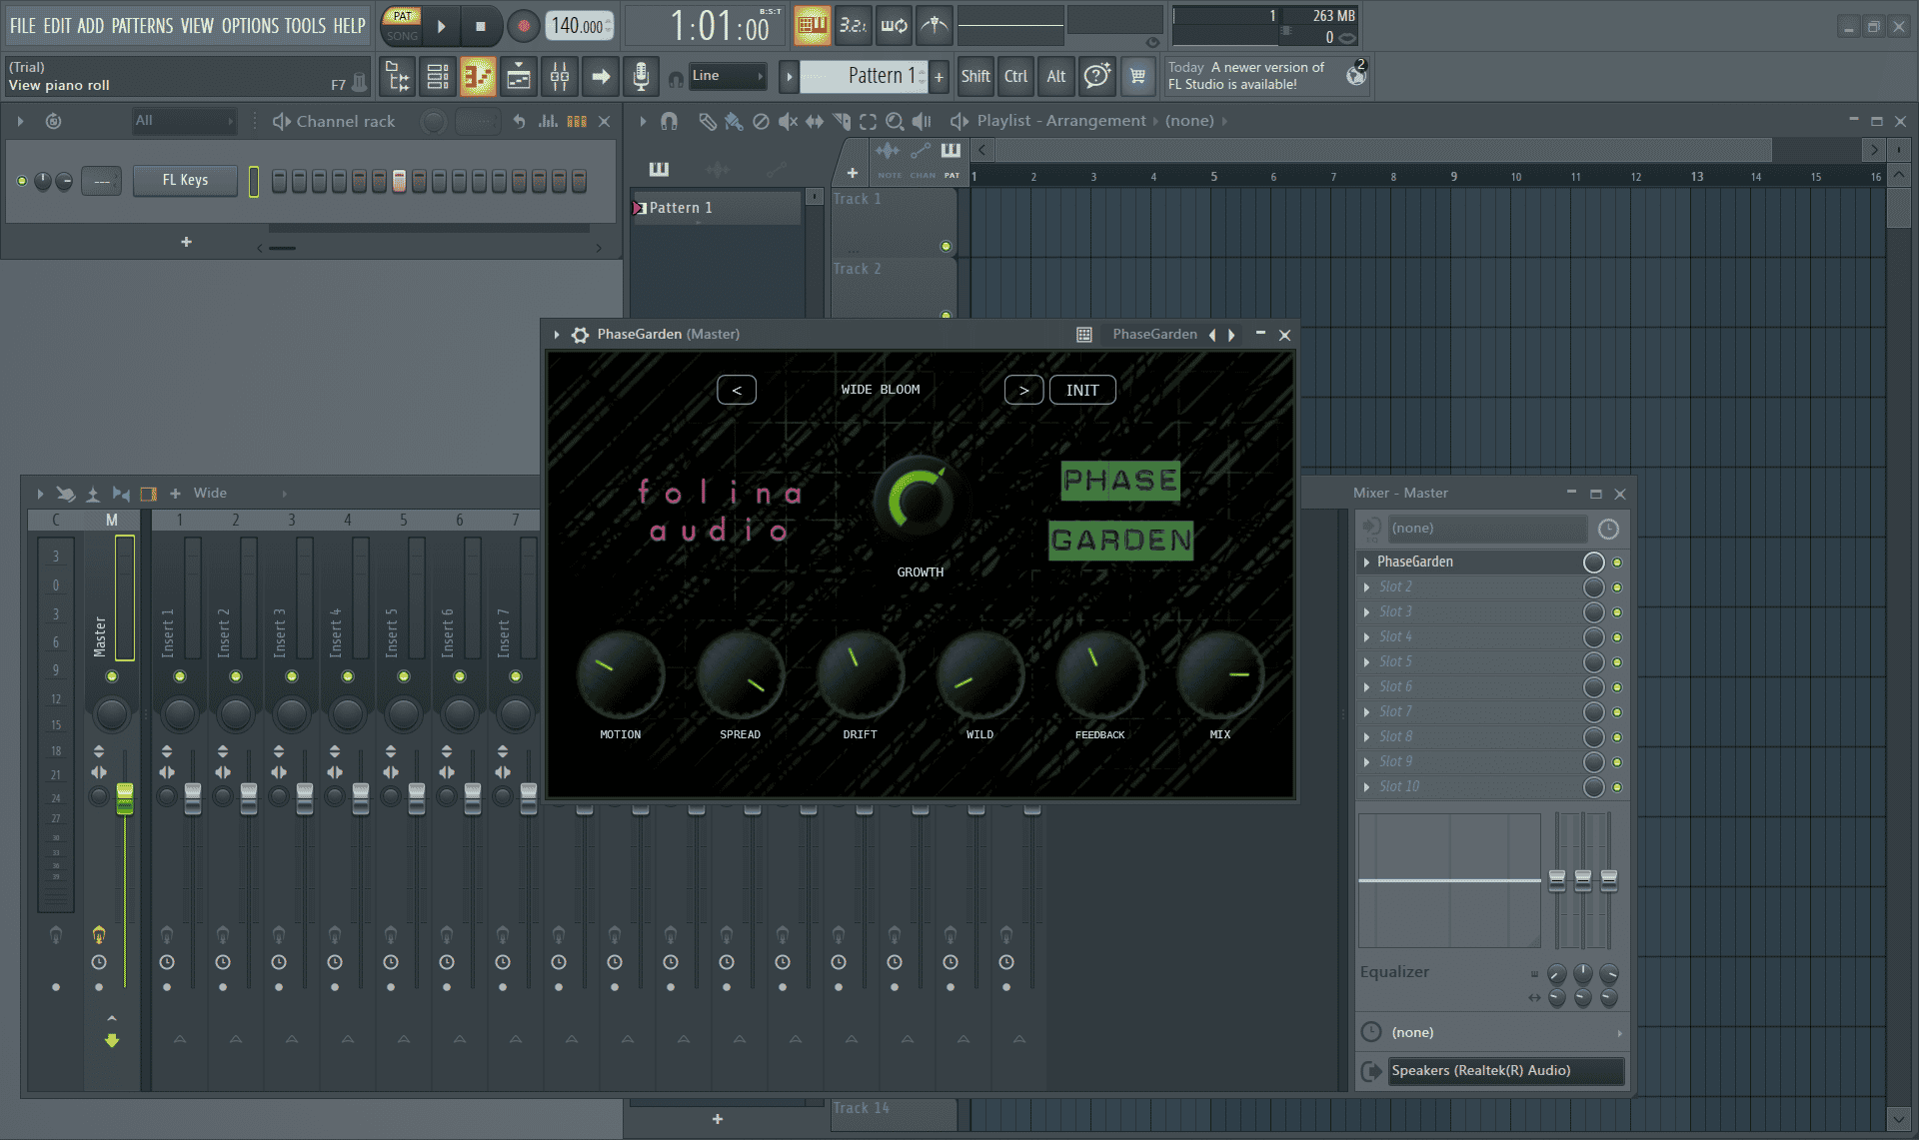Open the mixer input (none) dropdown
The height and width of the screenshot is (1140, 1919).
click(x=1486, y=529)
